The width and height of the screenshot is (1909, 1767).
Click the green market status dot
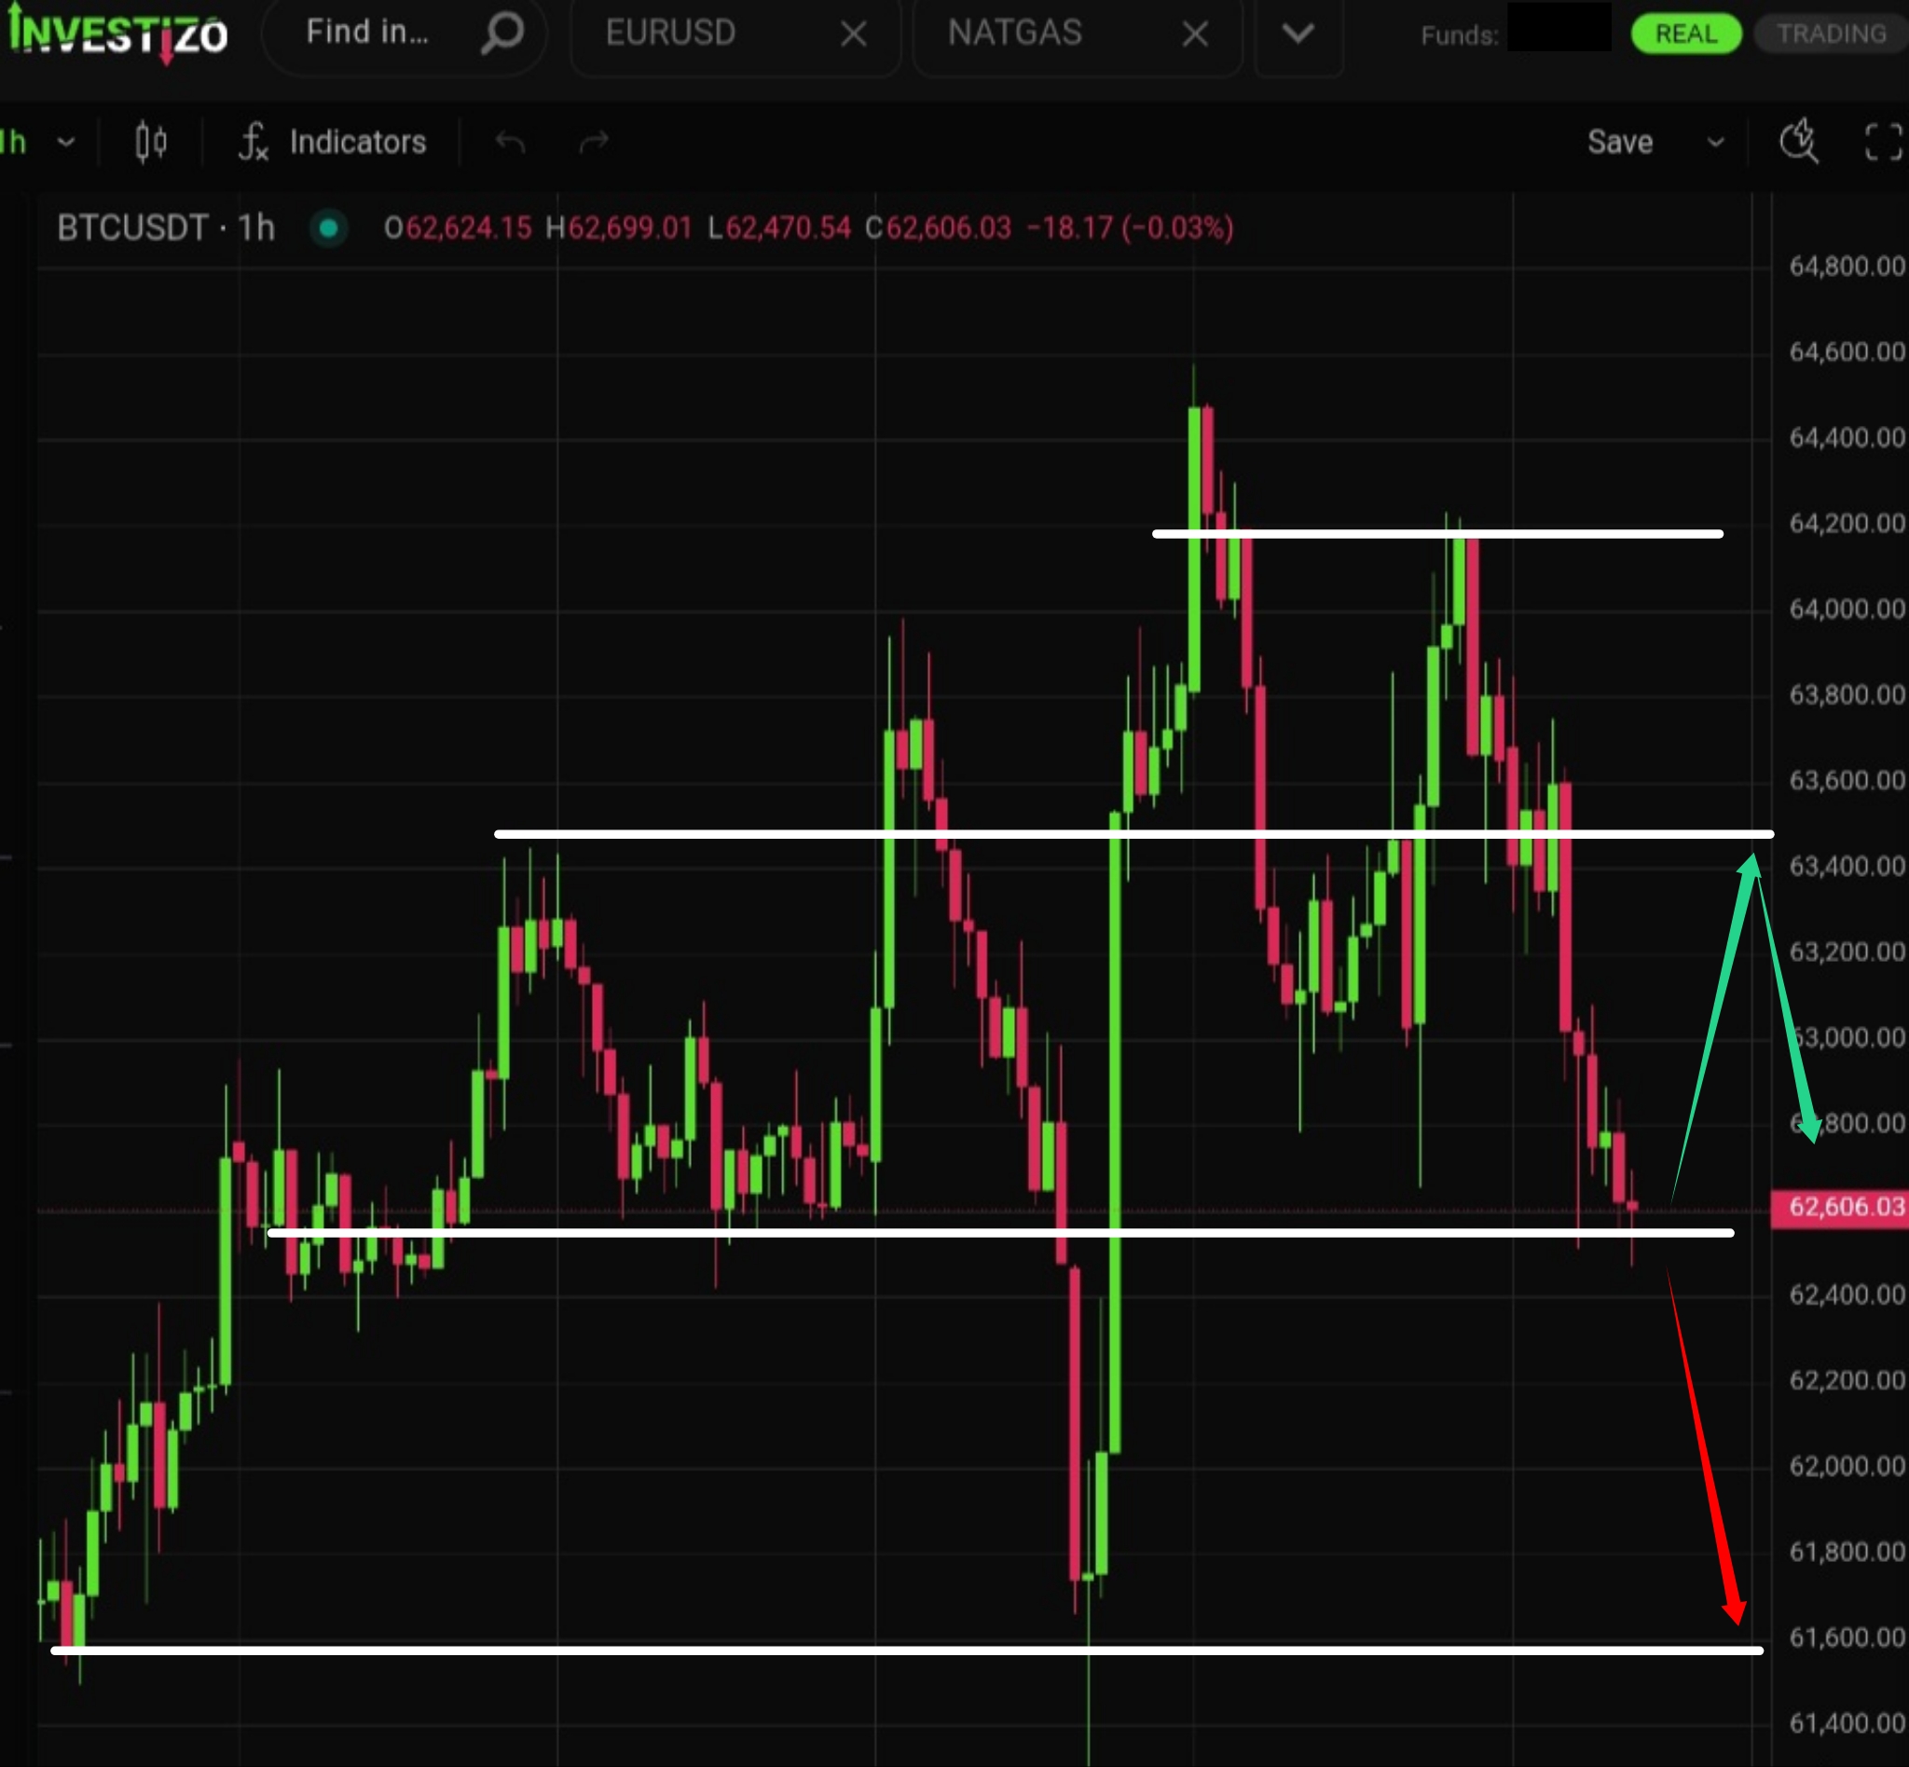pos(328,227)
